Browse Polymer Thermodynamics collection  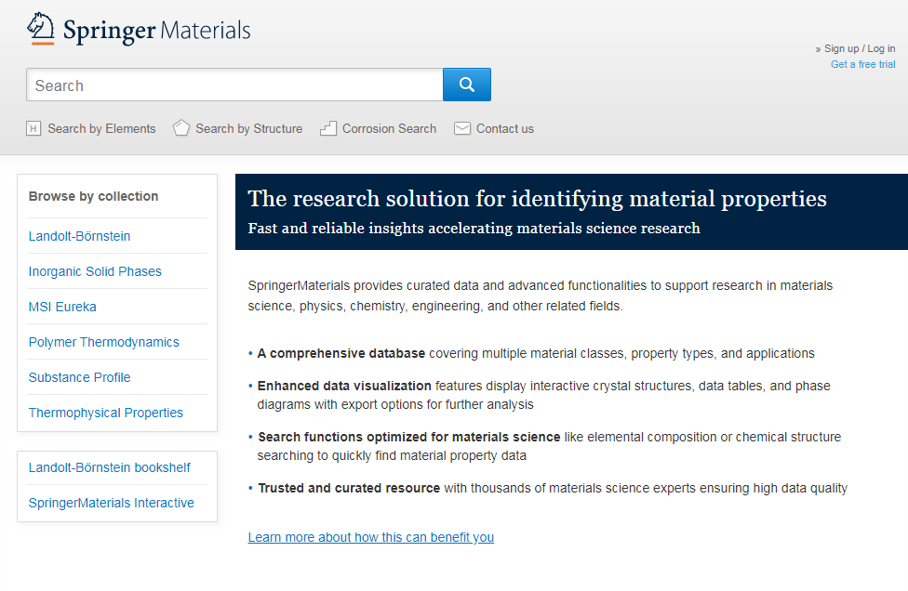pos(103,342)
